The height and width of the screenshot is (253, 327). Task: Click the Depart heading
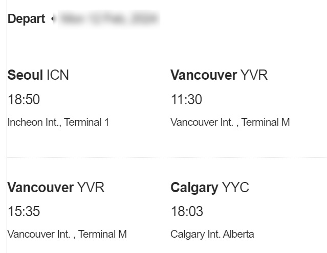coord(26,19)
